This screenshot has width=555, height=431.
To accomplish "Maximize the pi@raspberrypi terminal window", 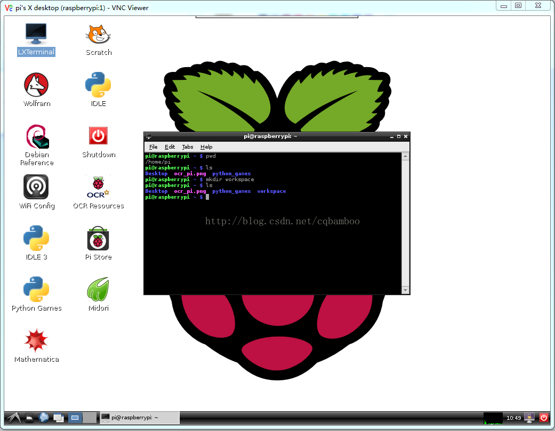I will [x=399, y=136].
